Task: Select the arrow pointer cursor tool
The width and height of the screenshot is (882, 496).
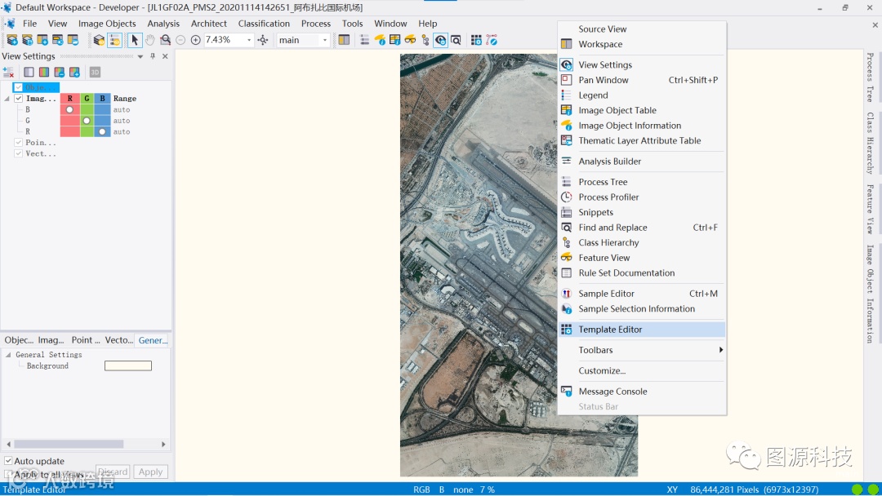Action: 135,40
